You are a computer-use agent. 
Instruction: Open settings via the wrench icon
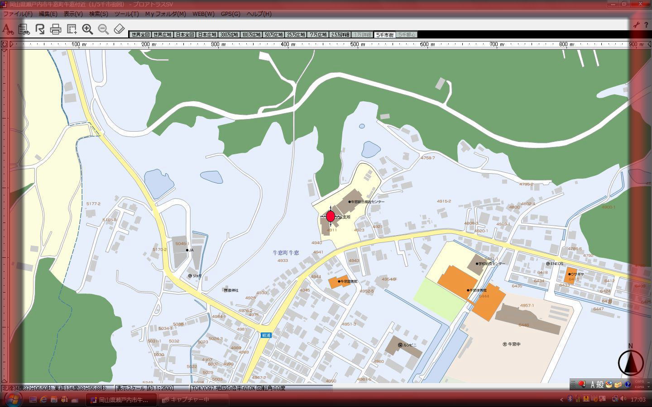tap(636, 25)
